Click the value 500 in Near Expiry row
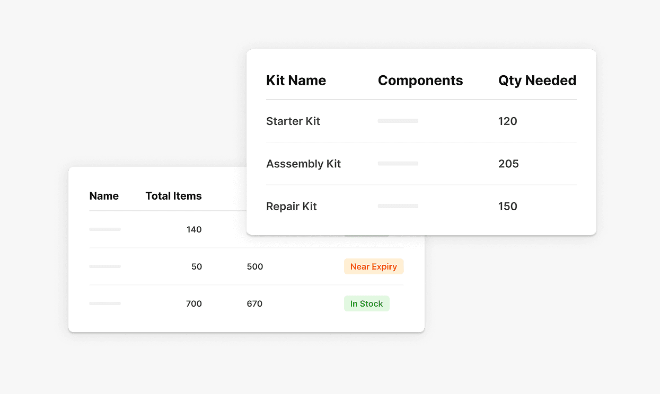660x394 pixels. point(255,266)
